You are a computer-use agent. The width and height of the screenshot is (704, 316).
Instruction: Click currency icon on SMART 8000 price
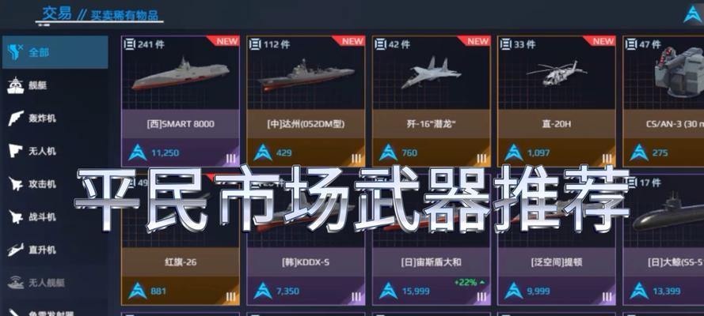[137, 152]
